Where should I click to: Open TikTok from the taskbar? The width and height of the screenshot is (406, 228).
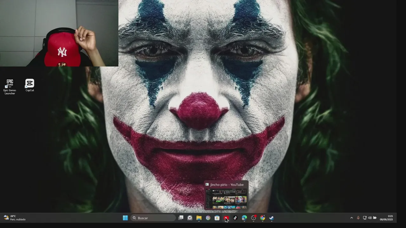[235, 218]
